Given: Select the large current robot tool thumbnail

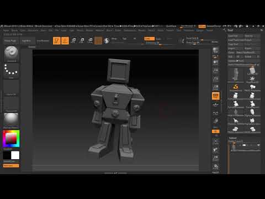Looking at the screenshot, I should (236, 75).
